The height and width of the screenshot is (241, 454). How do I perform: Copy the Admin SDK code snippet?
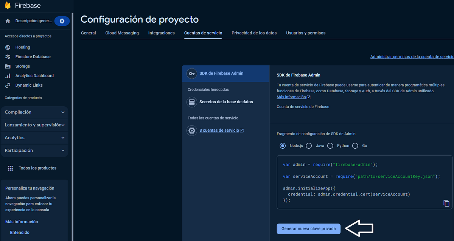(446, 203)
